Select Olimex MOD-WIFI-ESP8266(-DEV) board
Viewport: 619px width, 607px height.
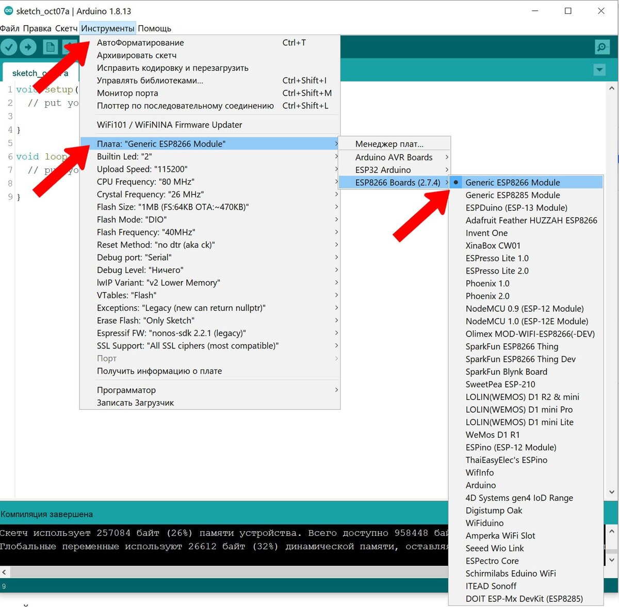pos(526,334)
